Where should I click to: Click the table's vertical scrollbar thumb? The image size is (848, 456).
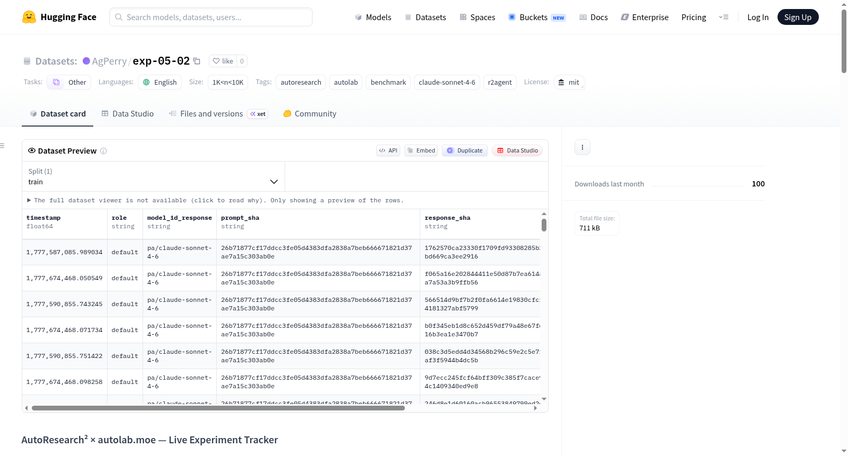[544, 225]
